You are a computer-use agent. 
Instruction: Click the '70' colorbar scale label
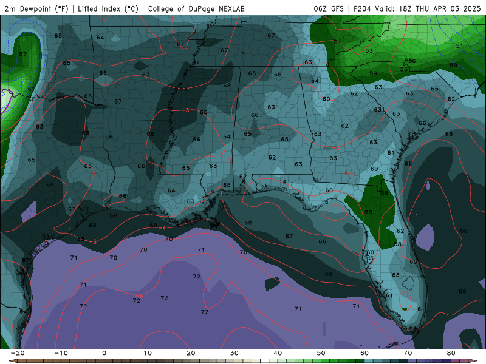[408, 353]
